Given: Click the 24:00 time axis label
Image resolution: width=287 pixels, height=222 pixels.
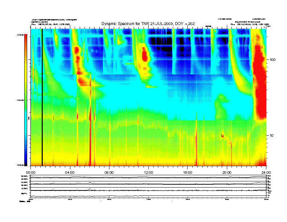Looking at the screenshot, I should (266, 173).
